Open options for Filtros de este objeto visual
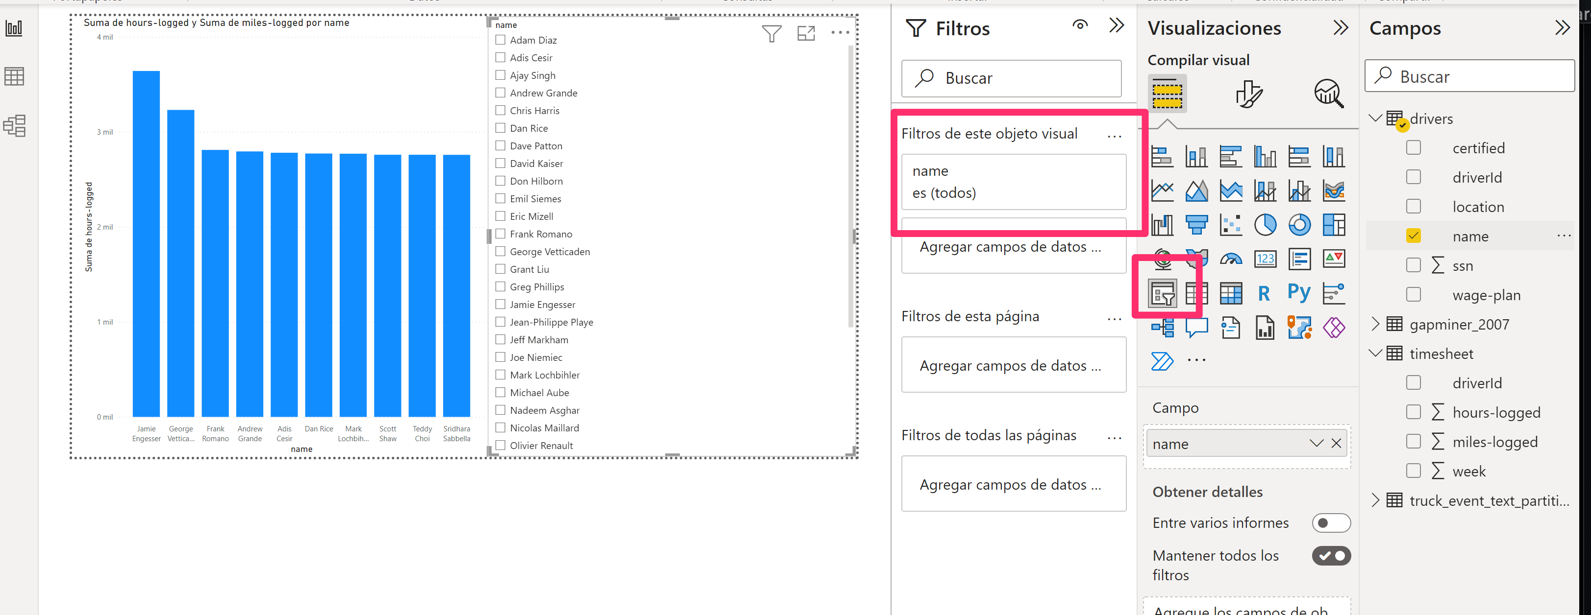Viewport: 1591px width, 615px height. (x=1114, y=136)
